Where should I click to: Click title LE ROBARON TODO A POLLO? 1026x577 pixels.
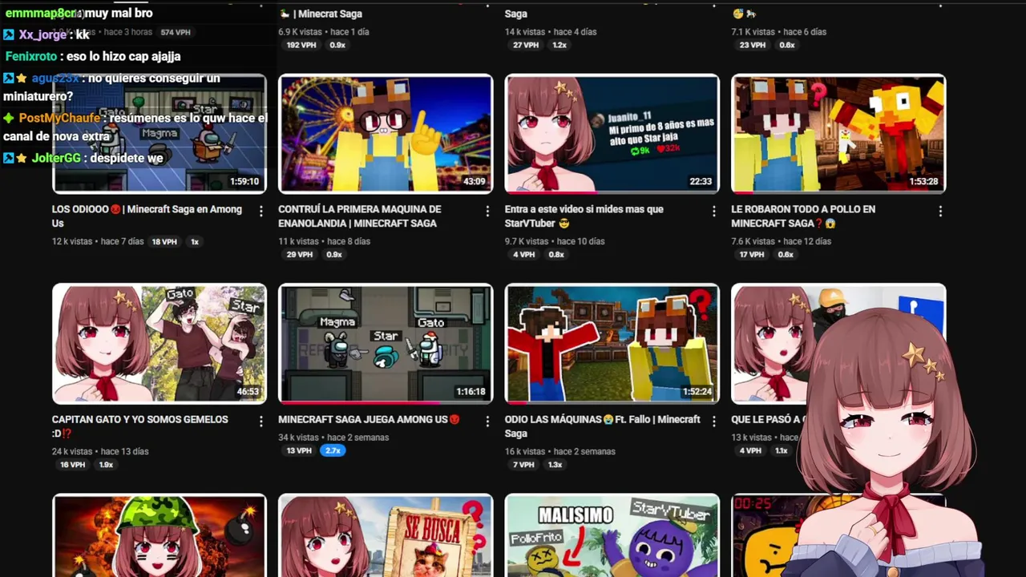tap(803, 216)
